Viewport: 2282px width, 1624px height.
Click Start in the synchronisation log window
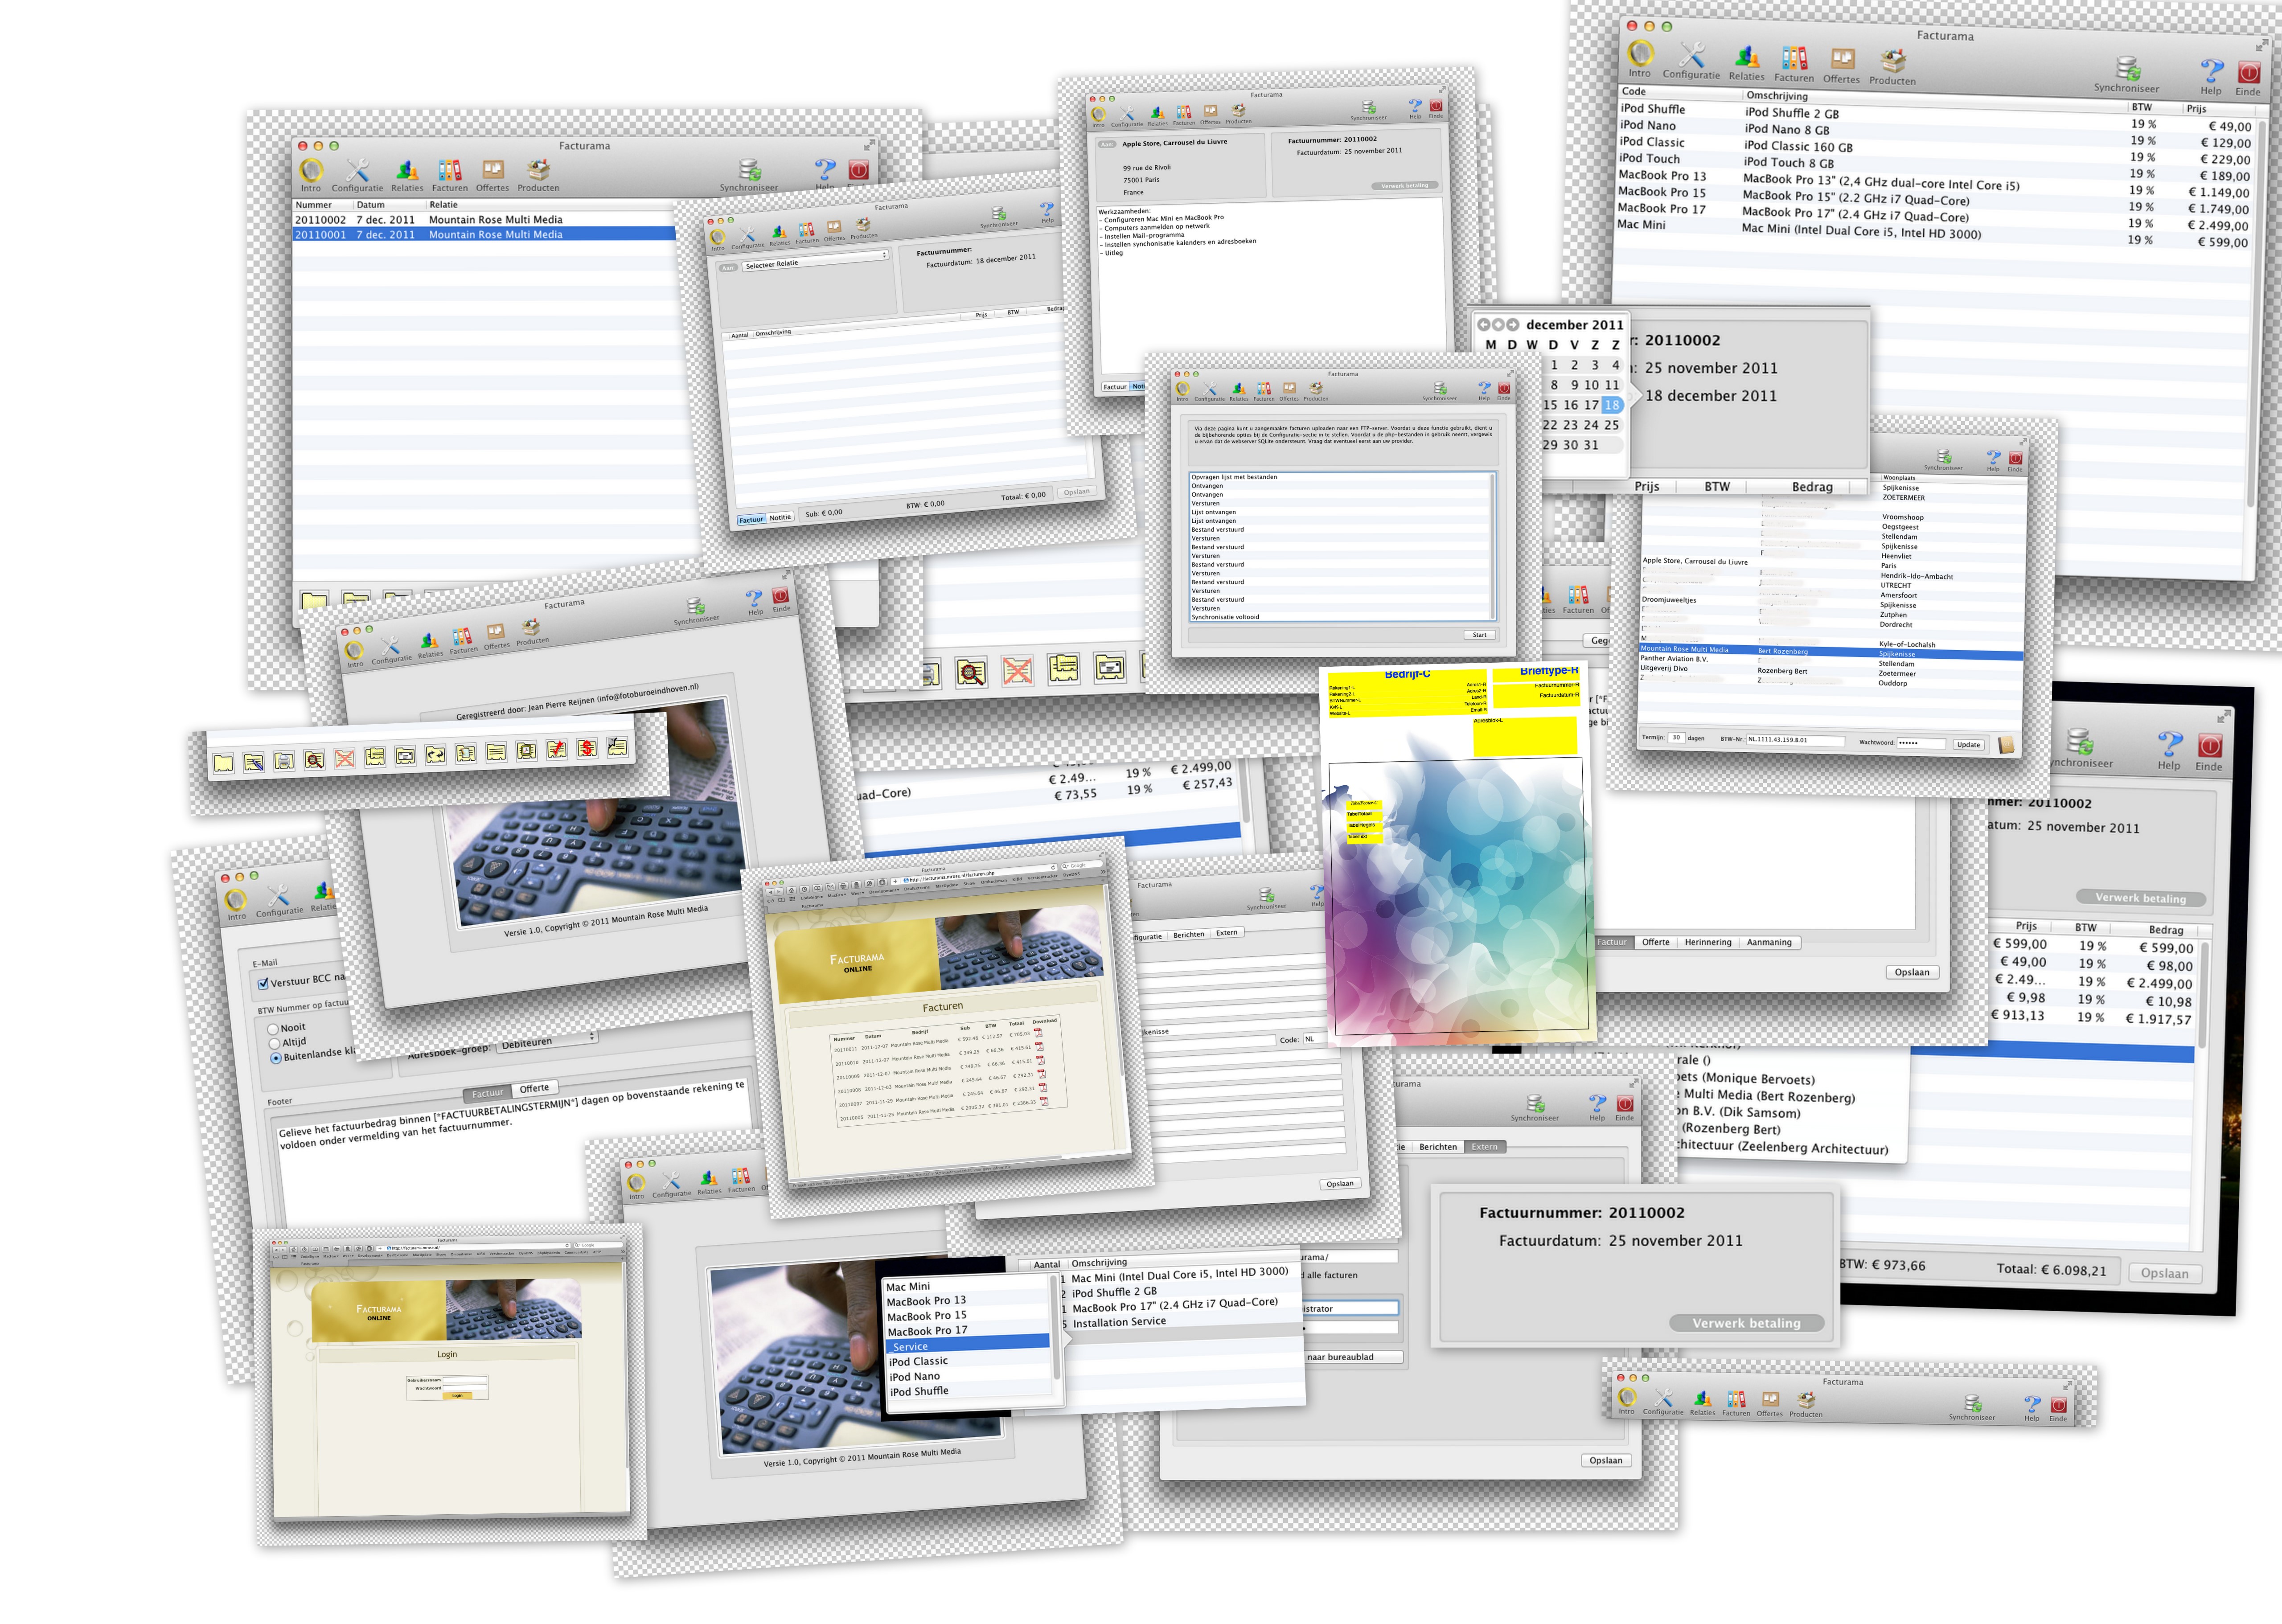pyautogui.click(x=1479, y=635)
